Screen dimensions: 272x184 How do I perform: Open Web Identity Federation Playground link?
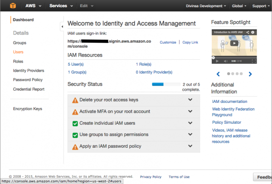(233, 112)
